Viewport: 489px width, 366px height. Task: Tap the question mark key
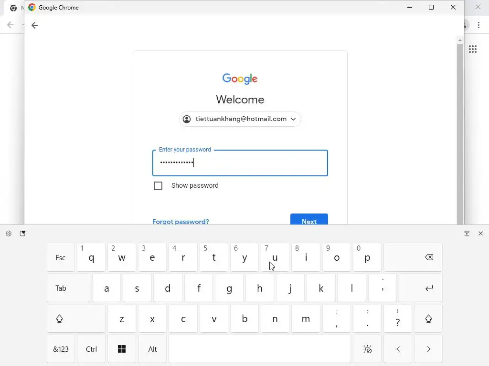pyautogui.click(x=398, y=318)
